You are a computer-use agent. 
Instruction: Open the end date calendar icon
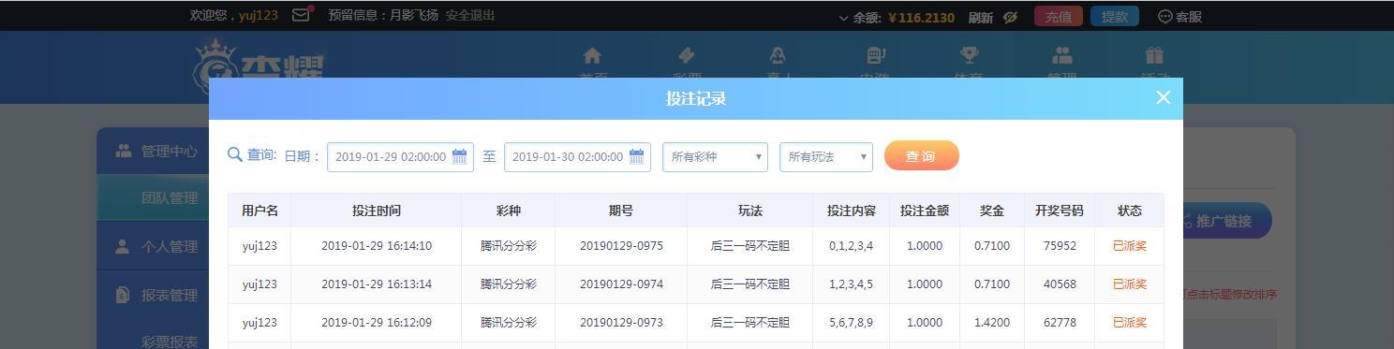point(637,156)
